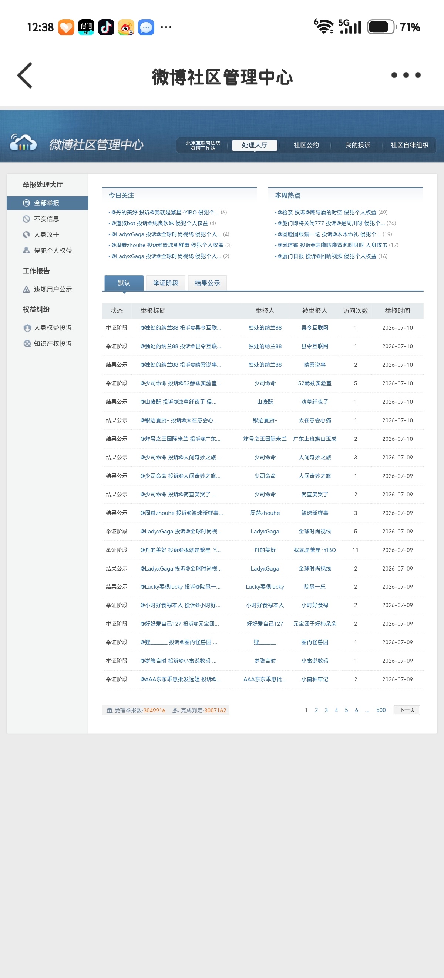The width and height of the screenshot is (444, 978).
Task: Open @厦门日报 投诉@回响视频 link
Action: tap(327, 256)
